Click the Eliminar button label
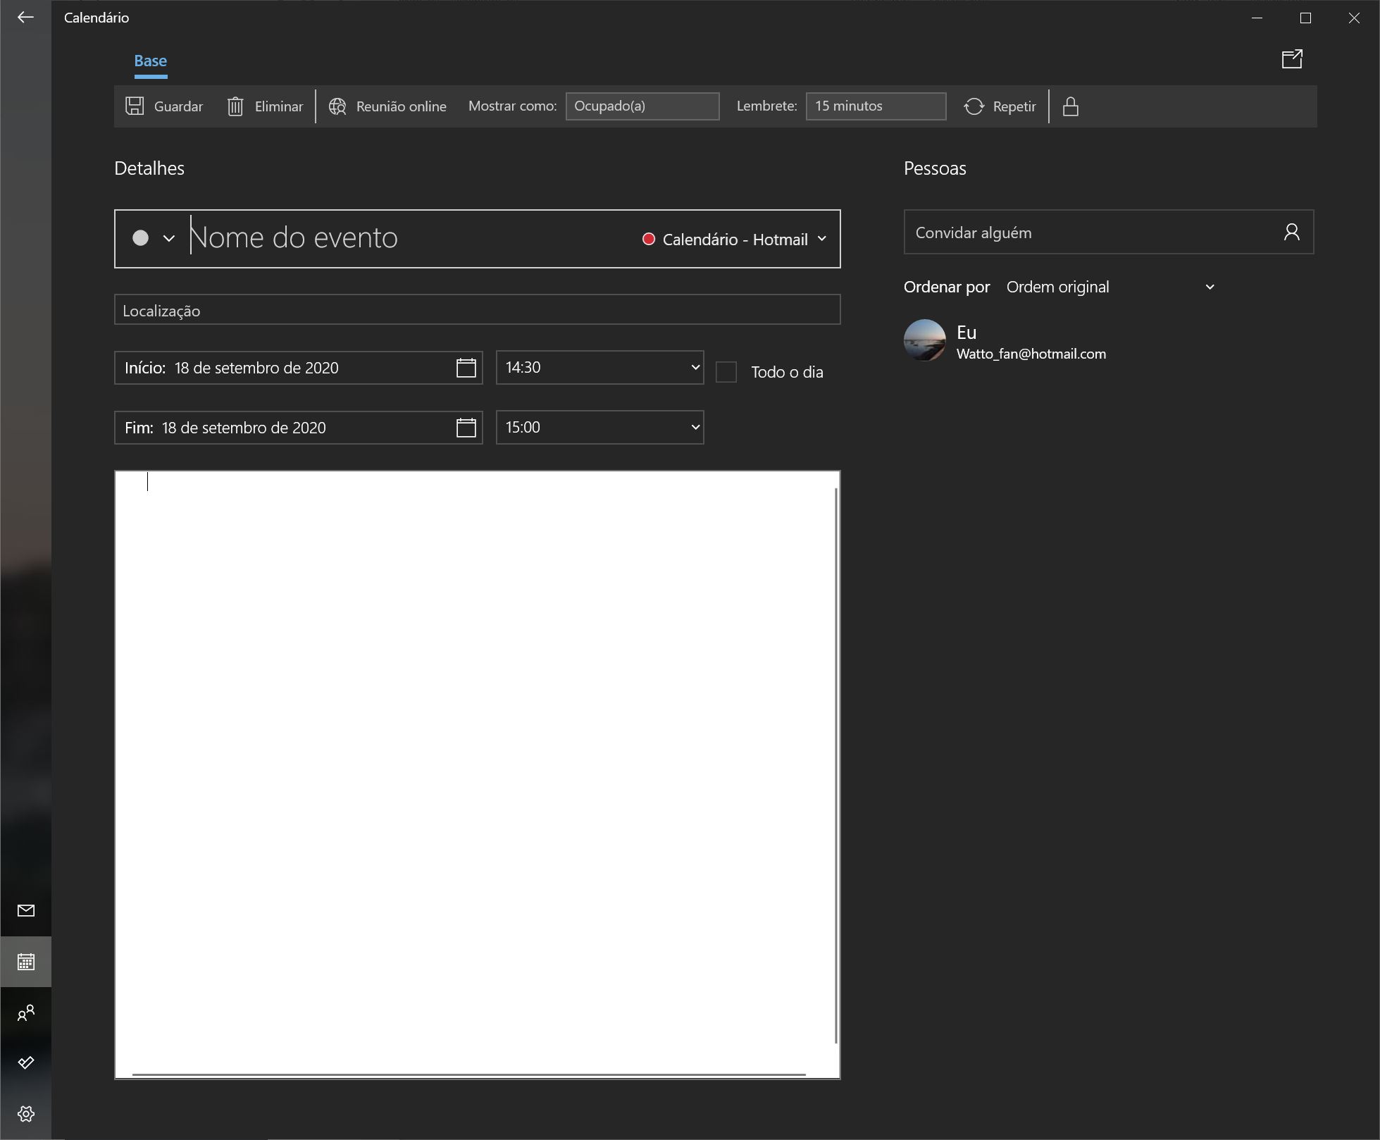 tap(279, 106)
